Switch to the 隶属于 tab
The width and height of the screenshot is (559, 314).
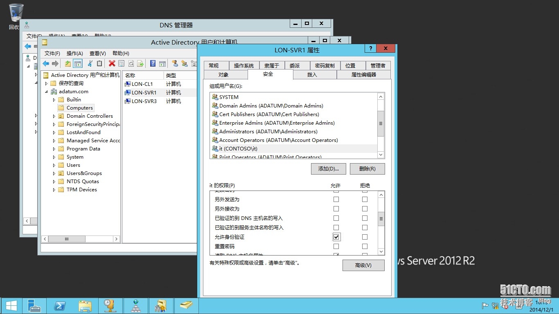(x=272, y=65)
